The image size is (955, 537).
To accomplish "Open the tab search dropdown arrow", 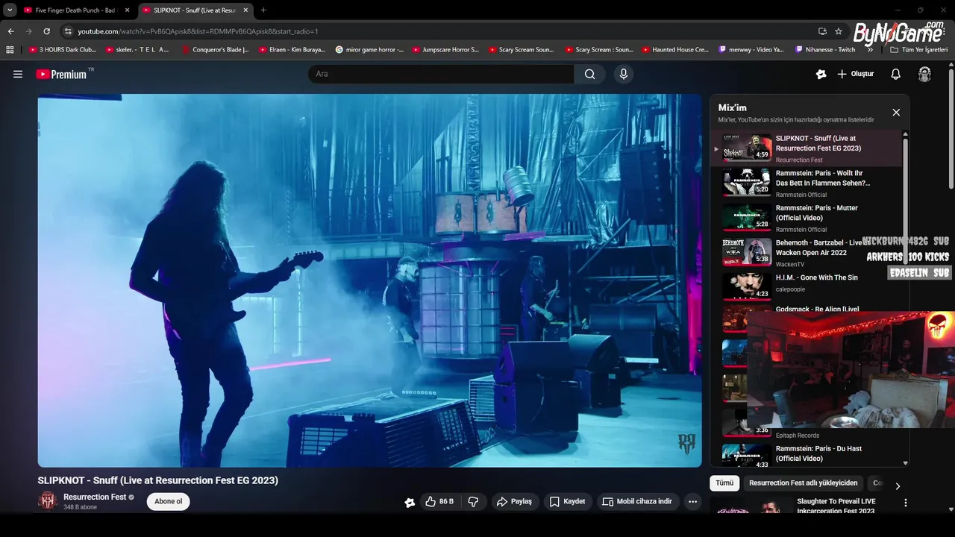I will click(10, 10).
